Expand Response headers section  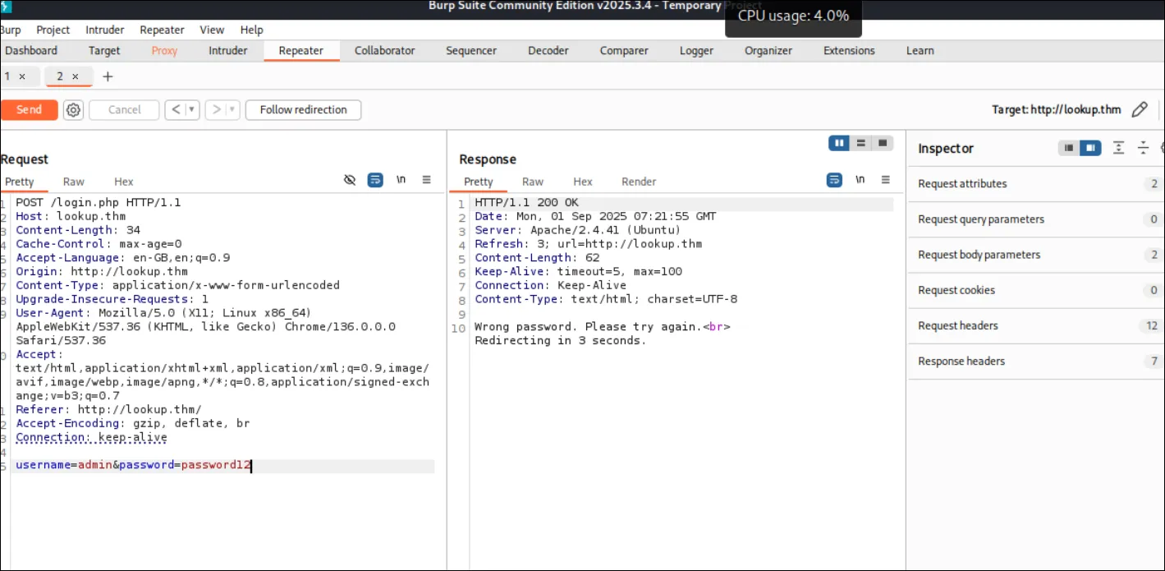[1036, 361]
